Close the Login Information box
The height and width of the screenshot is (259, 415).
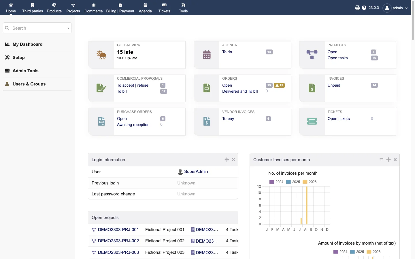click(233, 159)
